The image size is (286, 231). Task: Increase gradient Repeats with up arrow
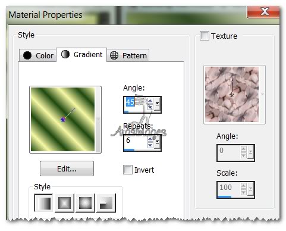tap(150, 139)
